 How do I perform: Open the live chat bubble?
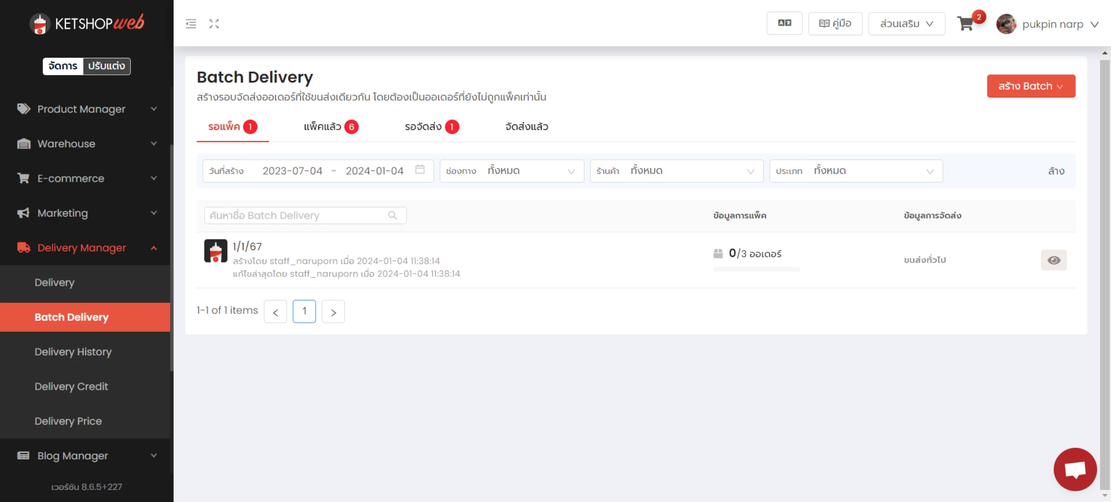[x=1075, y=469]
